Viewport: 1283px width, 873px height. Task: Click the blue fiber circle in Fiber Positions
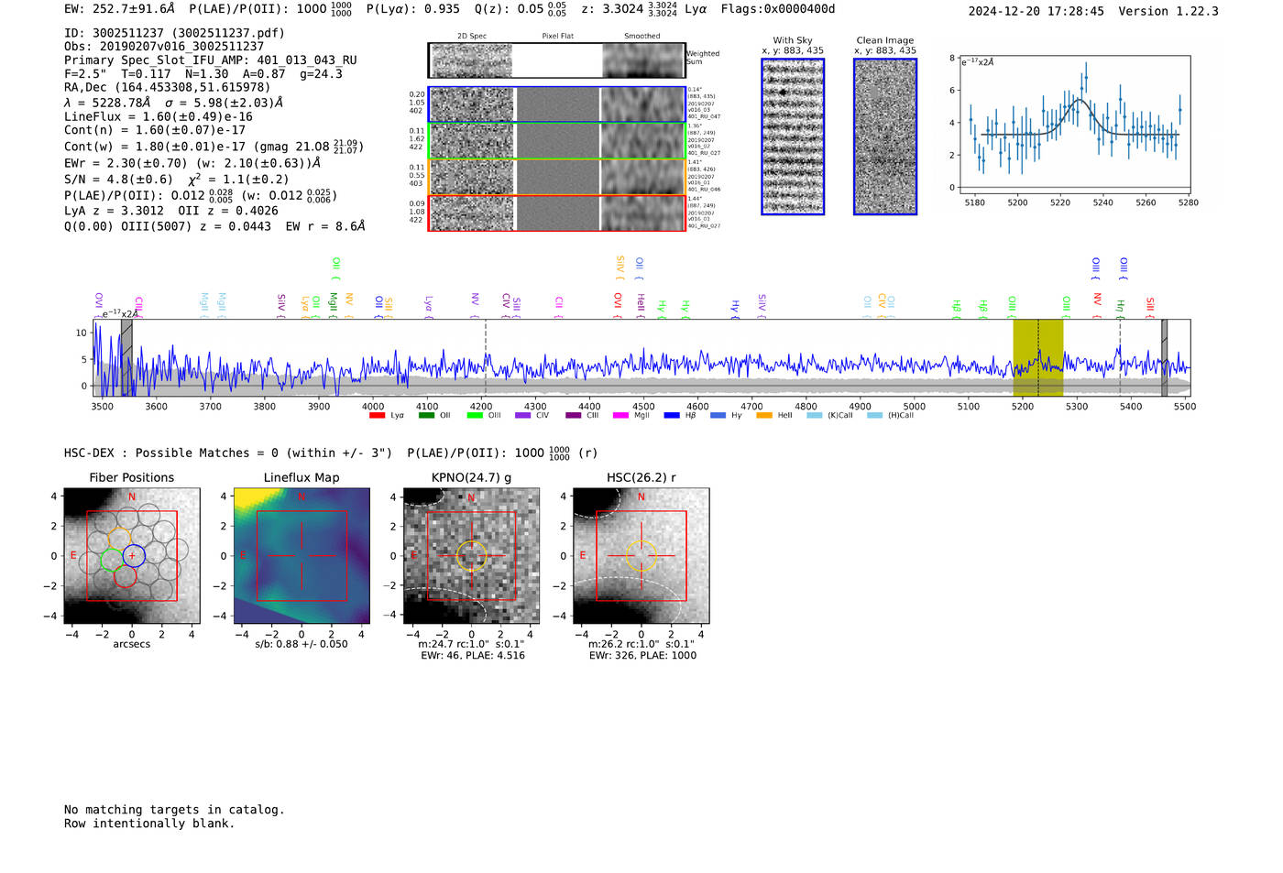coord(134,555)
